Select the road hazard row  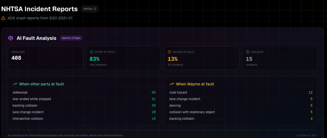[240, 92]
